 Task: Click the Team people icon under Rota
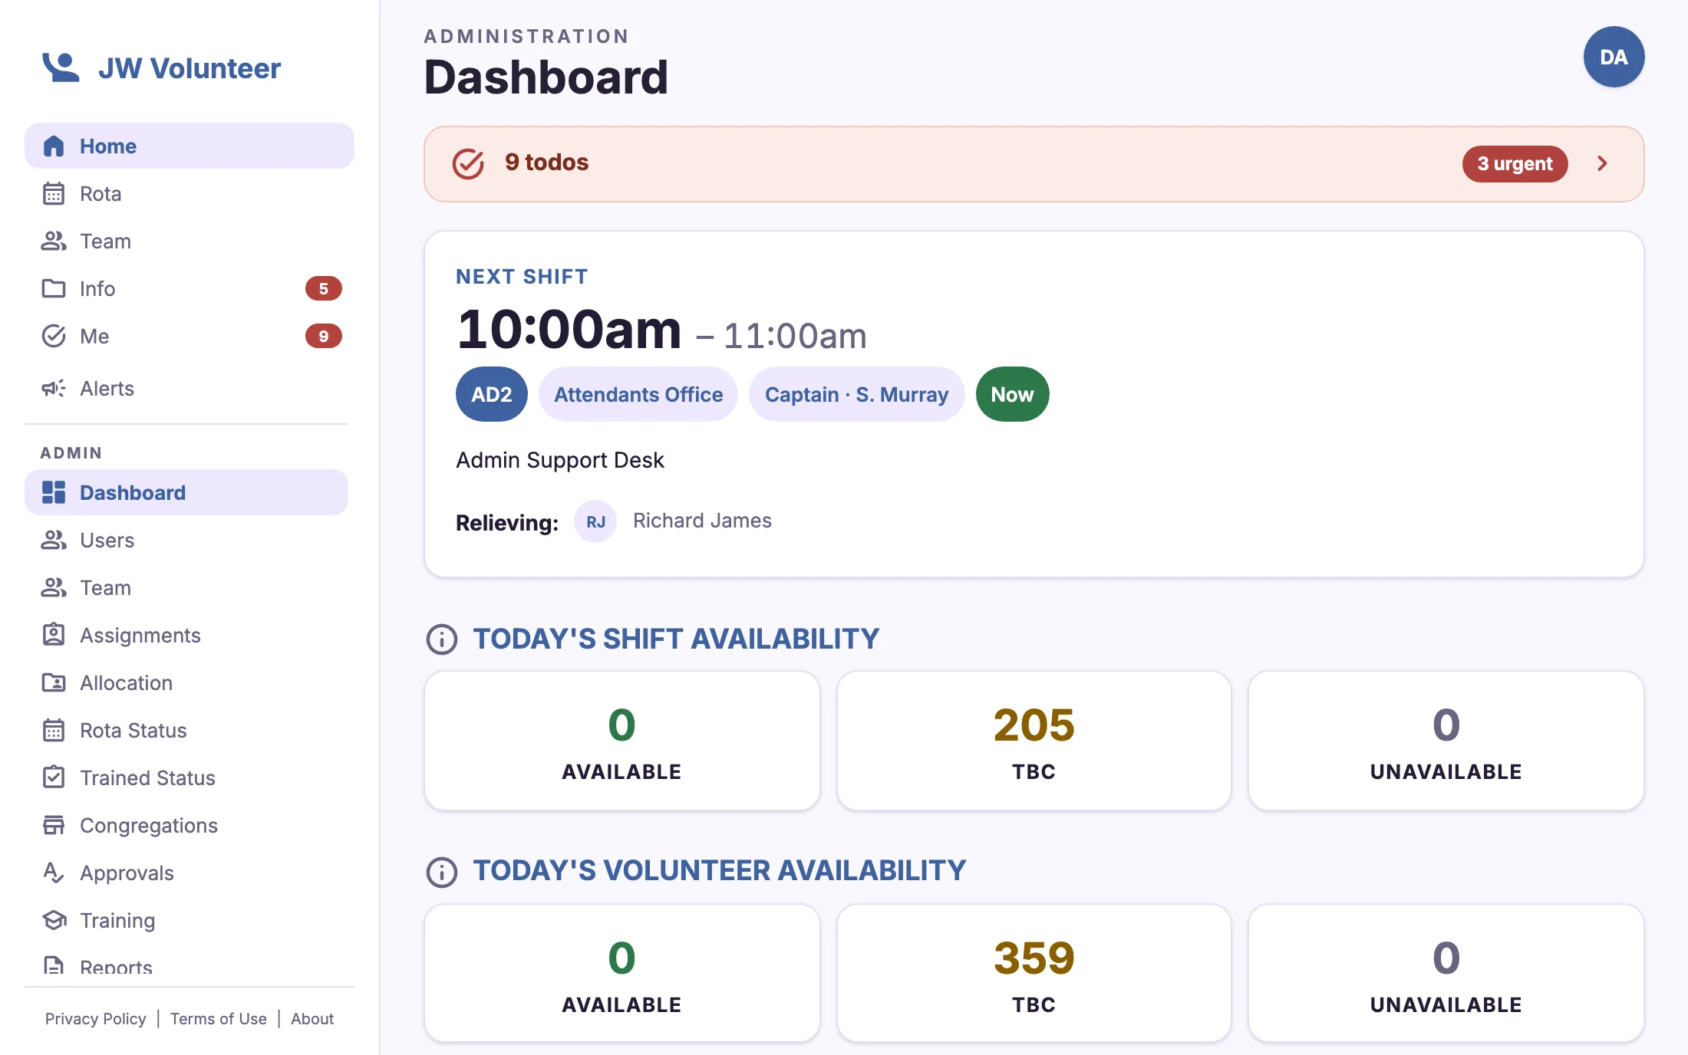coord(54,241)
